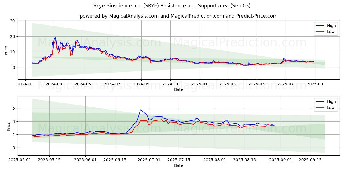Click the '2025-05' tick label in top chart

tap(256, 84)
